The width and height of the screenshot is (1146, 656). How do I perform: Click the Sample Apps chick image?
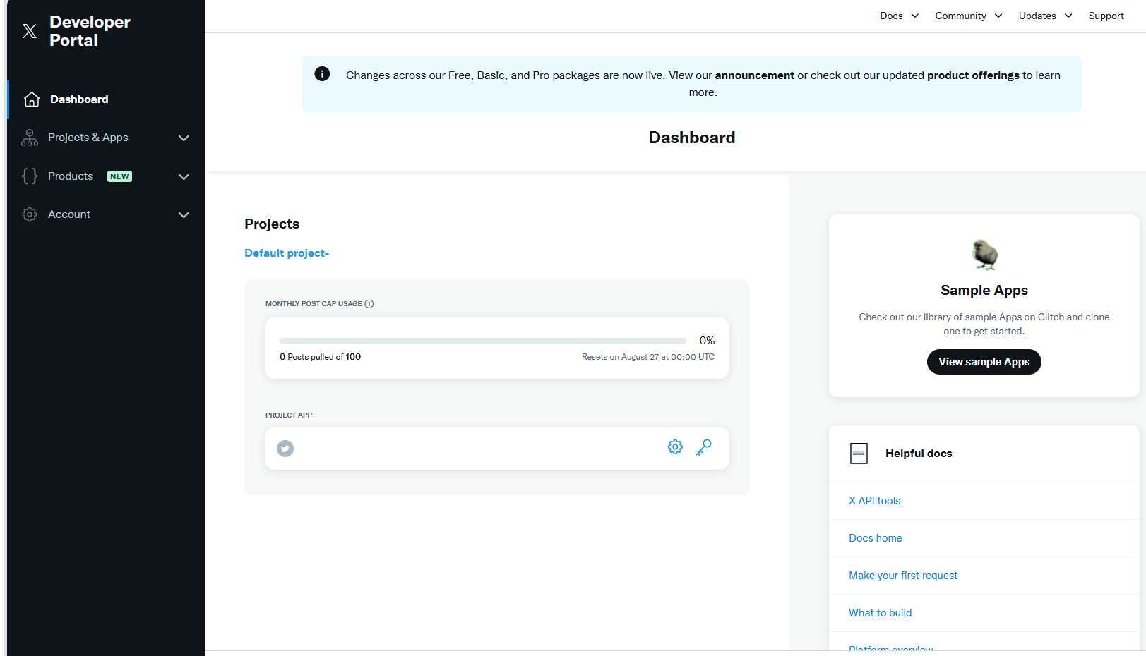click(984, 255)
